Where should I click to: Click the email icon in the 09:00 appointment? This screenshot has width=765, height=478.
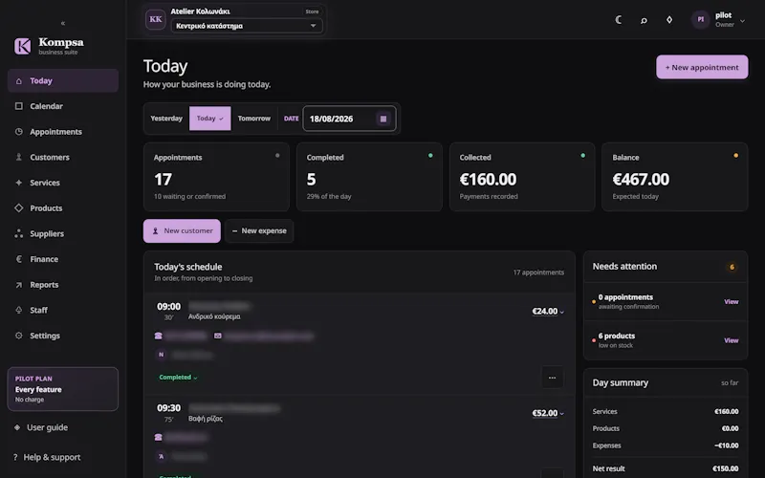[x=218, y=336]
